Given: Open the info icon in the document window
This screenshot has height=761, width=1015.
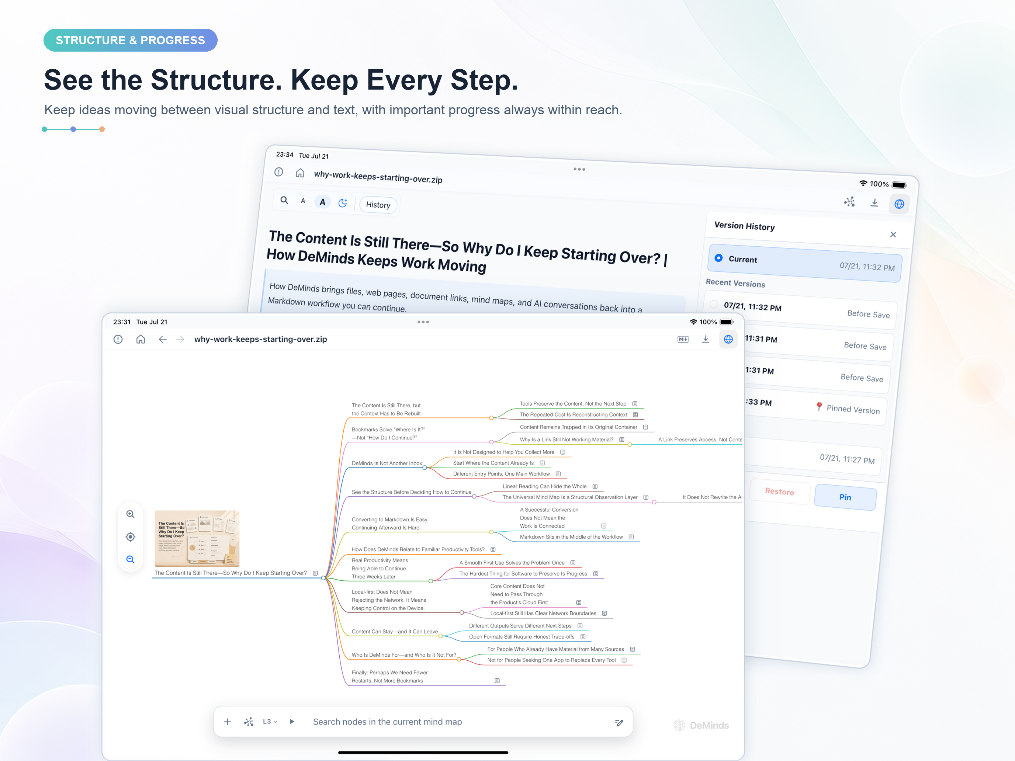Looking at the screenshot, I should [x=278, y=172].
